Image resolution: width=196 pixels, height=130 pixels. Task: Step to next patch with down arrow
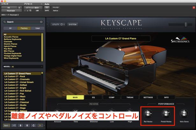[20, 125]
